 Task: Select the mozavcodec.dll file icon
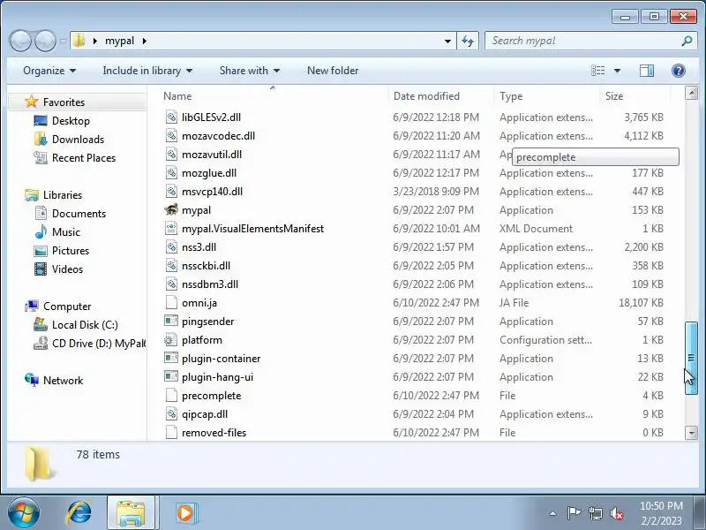point(171,136)
